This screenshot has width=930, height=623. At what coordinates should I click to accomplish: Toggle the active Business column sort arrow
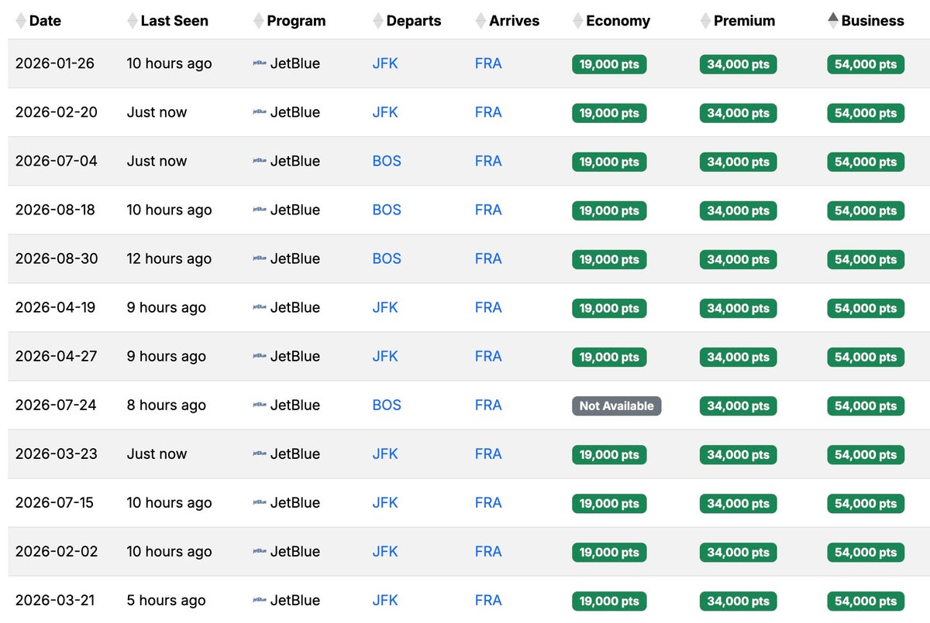coord(833,21)
